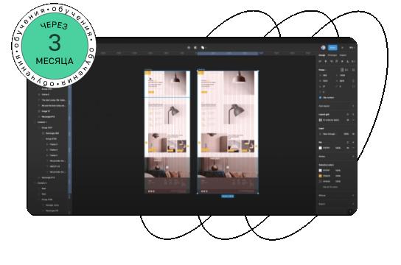401x265 pixels.
Task: Click the yellow selection color swatch
Action: [320, 176]
